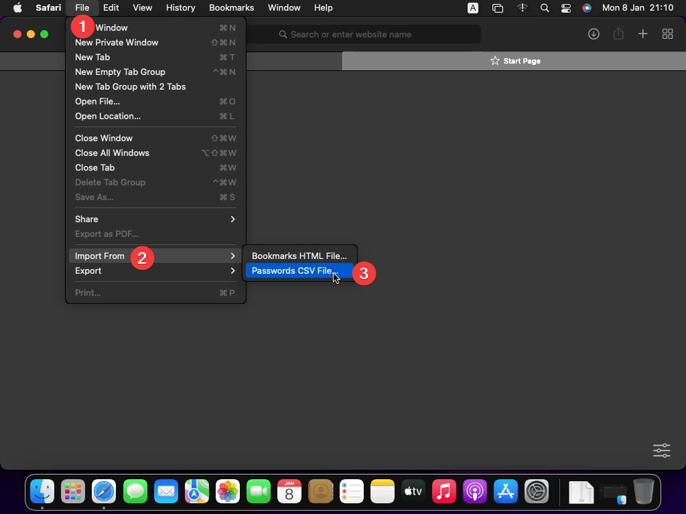This screenshot has height=514, width=686.
Task: Choose Bookmarks HTML File import option
Action: coord(299,256)
